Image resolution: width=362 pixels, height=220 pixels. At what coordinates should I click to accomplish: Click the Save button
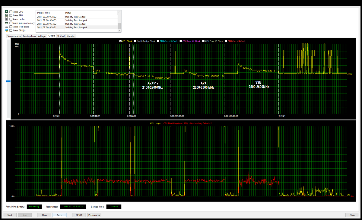(59, 215)
